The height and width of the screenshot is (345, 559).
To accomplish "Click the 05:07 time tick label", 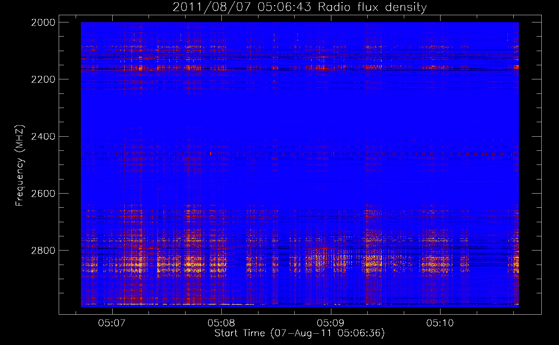I will coord(112,323).
